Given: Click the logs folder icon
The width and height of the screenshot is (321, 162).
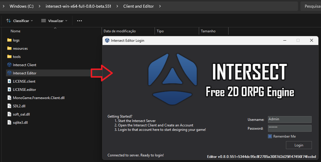Looking at the screenshot, I should click(9, 40).
